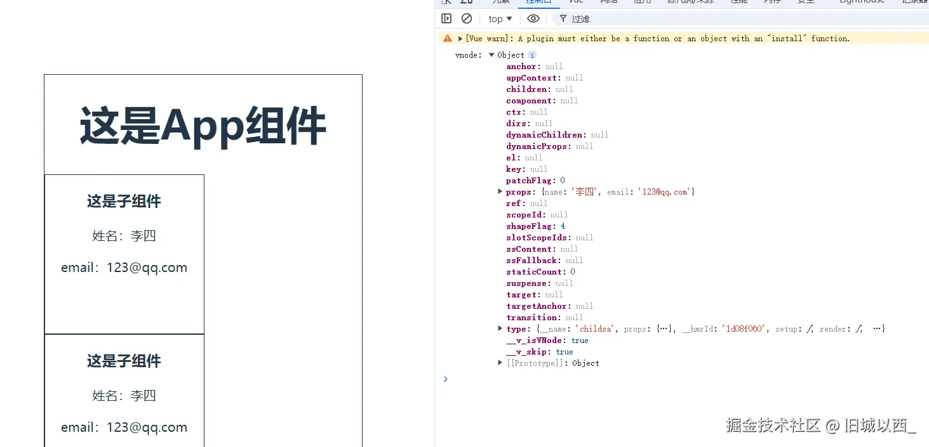Focus the 过滤 filter input field
This screenshot has width=929, height=447.
[x=740, y=19]
